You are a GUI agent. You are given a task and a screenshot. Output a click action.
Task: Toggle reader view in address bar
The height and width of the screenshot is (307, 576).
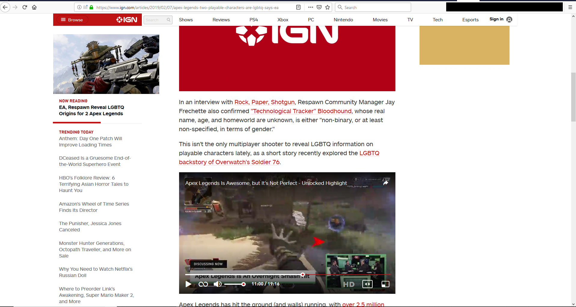298,7
